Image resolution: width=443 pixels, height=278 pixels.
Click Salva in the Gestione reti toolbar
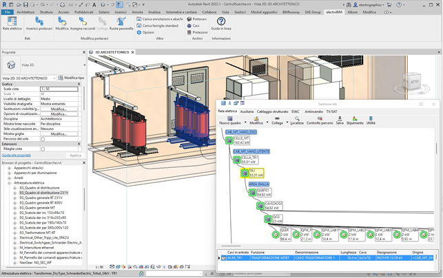340,119
